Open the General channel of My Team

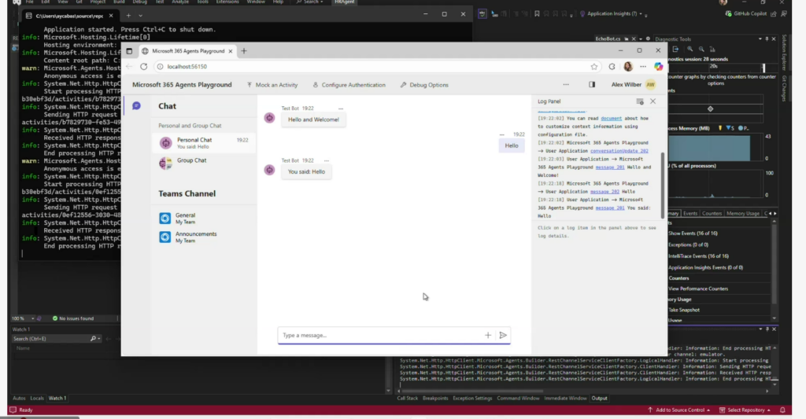point(204,219)
